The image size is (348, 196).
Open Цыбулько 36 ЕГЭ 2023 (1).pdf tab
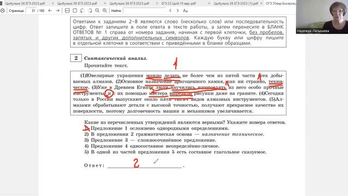[x=235, y=4]
